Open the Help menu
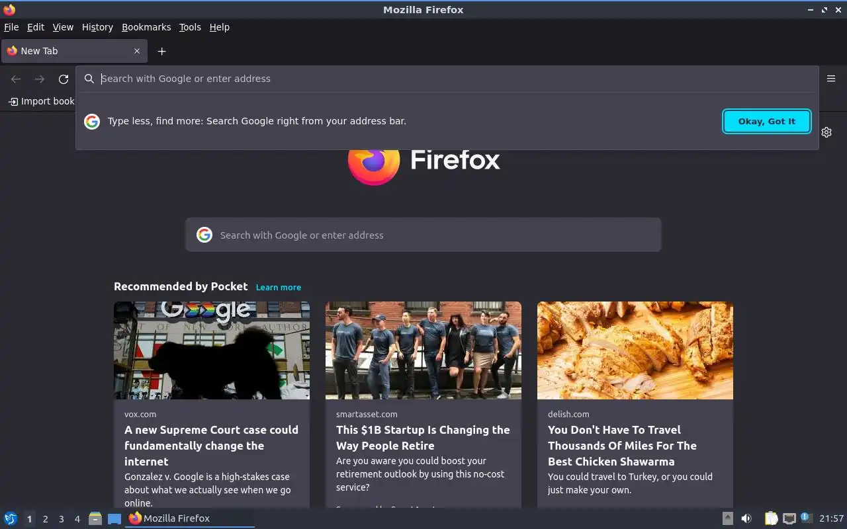 (x=220, y=27)
